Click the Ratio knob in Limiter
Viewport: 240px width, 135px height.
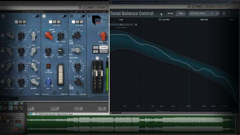coord(60,51)
